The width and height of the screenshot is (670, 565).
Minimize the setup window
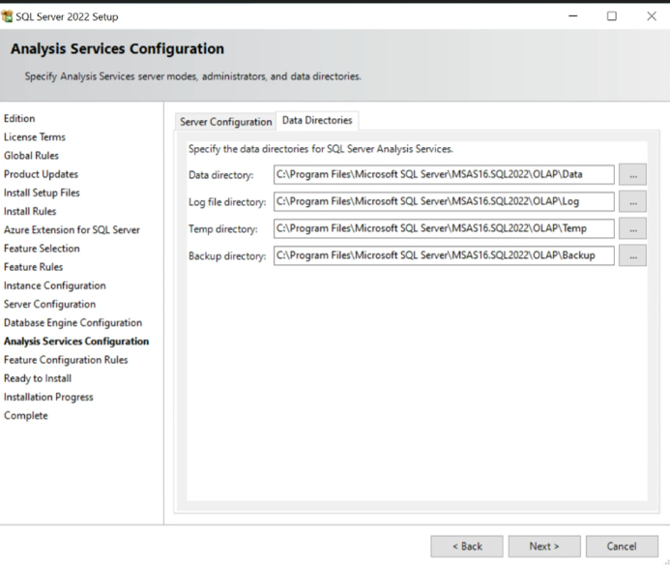(573, 16)
